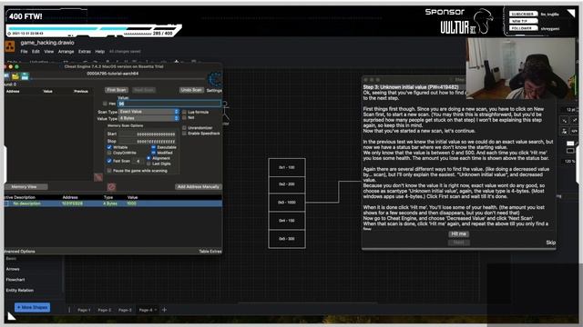Open the pages list handle beside Page-1
This screenshot has height=327, width=583.
69,310
